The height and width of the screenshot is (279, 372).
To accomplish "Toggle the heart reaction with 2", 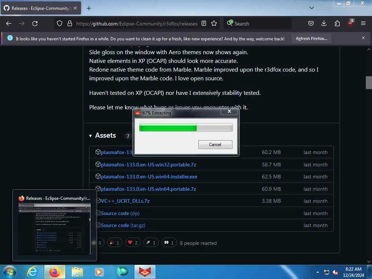I will tap(133, 243).
